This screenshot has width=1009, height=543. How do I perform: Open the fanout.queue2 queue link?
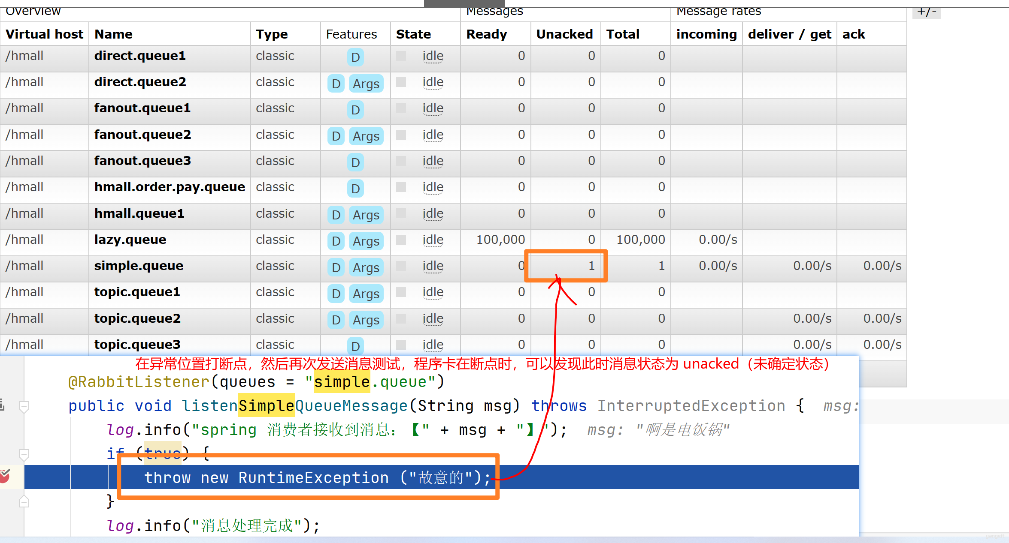[x=142, y=135]
